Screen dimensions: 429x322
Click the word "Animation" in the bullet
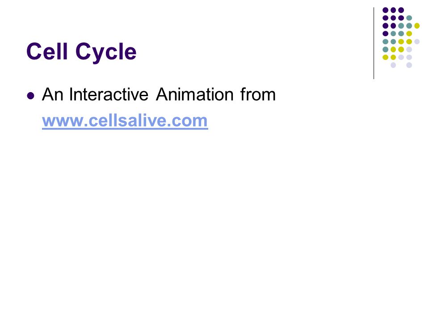(x=194, y=94)
